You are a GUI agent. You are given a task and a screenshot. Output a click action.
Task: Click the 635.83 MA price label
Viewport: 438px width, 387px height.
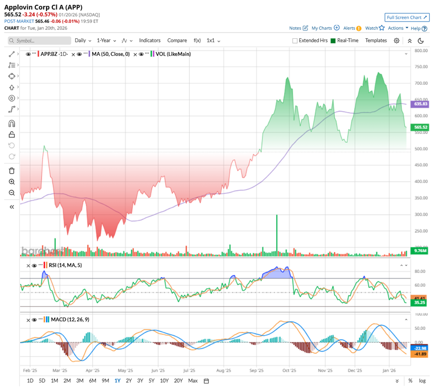pyautogui.click(x=420, y=104)
